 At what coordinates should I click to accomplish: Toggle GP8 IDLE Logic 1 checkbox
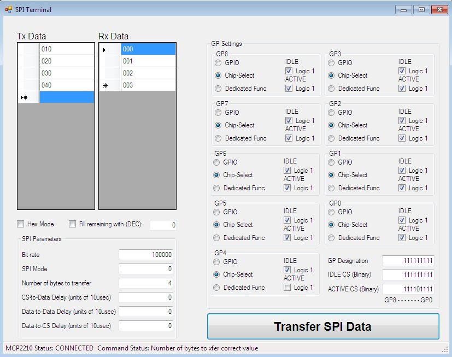(289, 71)
